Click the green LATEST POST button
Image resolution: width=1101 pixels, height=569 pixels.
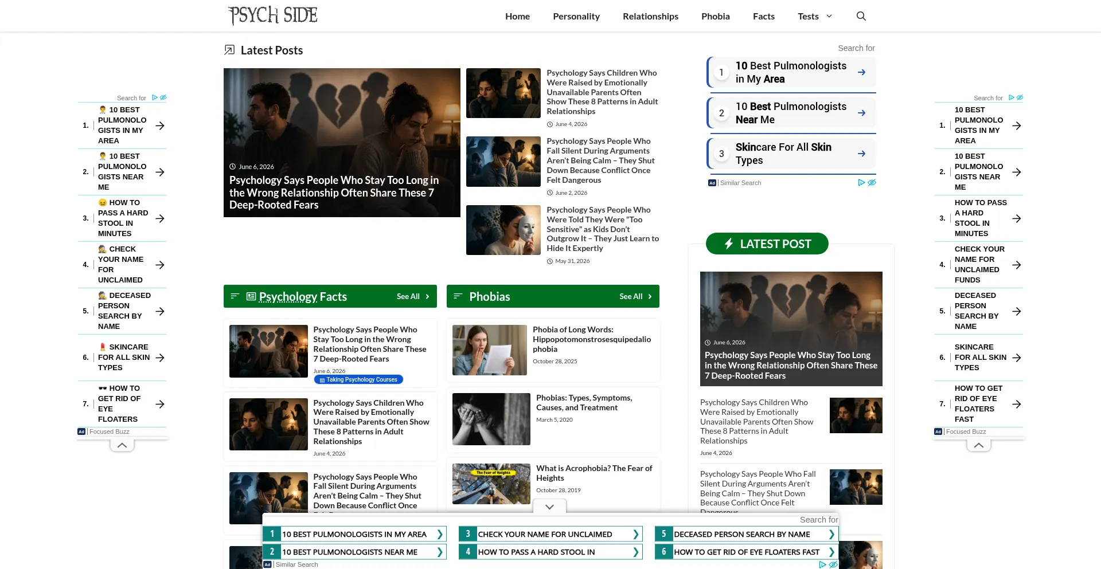(767, 244)
